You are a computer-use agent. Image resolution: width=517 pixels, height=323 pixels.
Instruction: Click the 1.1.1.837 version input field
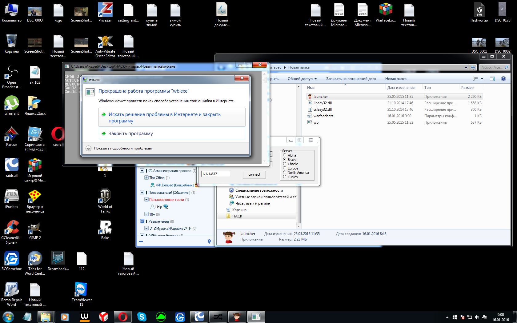pos(216,174)
